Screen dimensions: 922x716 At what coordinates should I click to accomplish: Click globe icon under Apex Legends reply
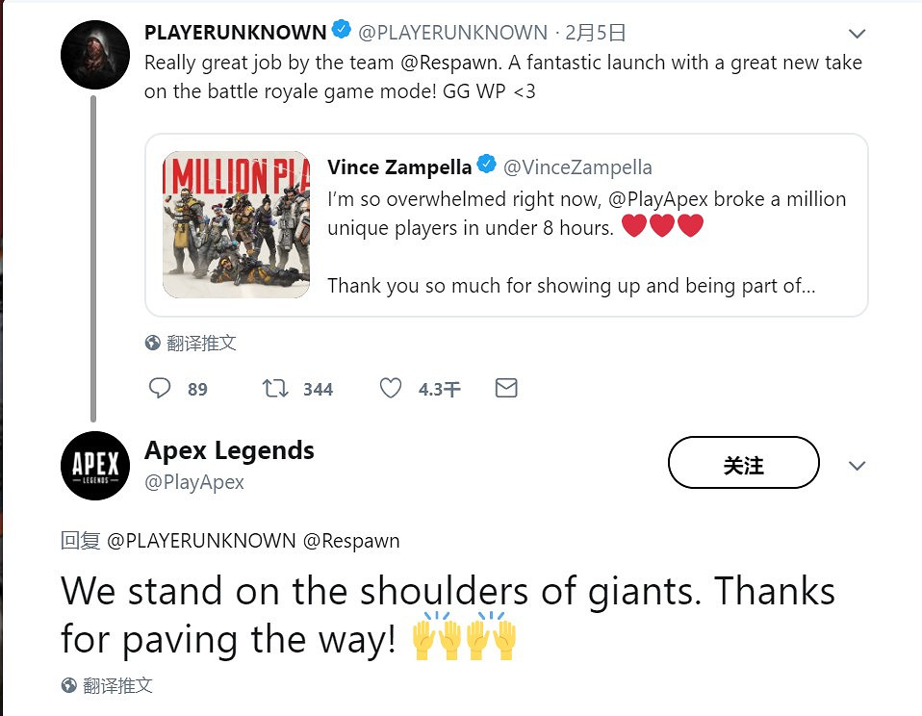point(69,685)
